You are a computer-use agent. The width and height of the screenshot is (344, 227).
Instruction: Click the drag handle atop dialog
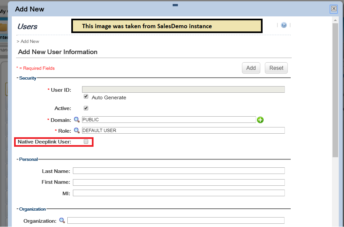175,5
